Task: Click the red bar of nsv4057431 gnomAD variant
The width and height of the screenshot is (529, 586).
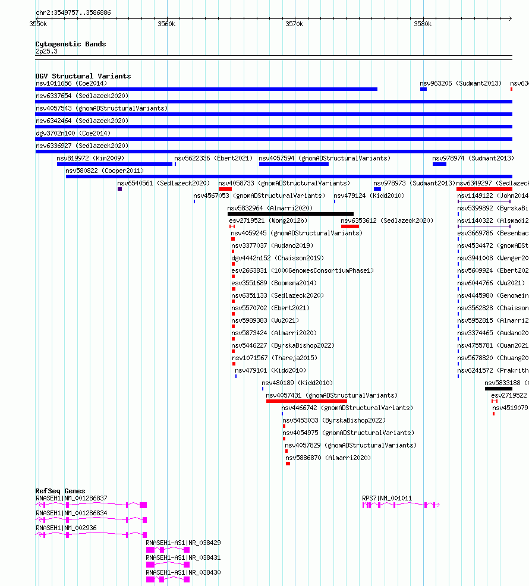Action: tap(307, 401)
